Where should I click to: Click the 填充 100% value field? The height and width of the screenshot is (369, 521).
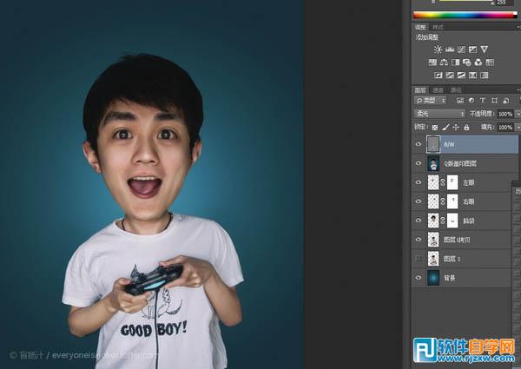click(505, 128)
